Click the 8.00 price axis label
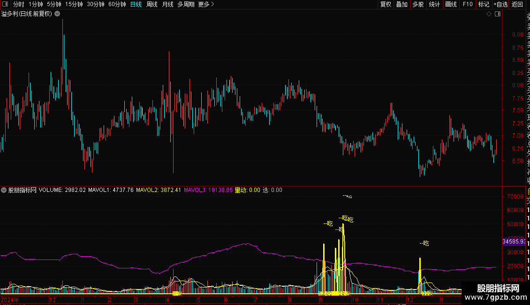The height and width of the screenshot is (305, 530). coord(517,85)
